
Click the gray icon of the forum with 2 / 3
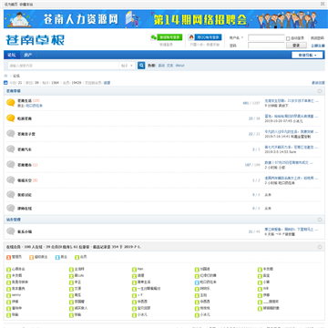11,149
